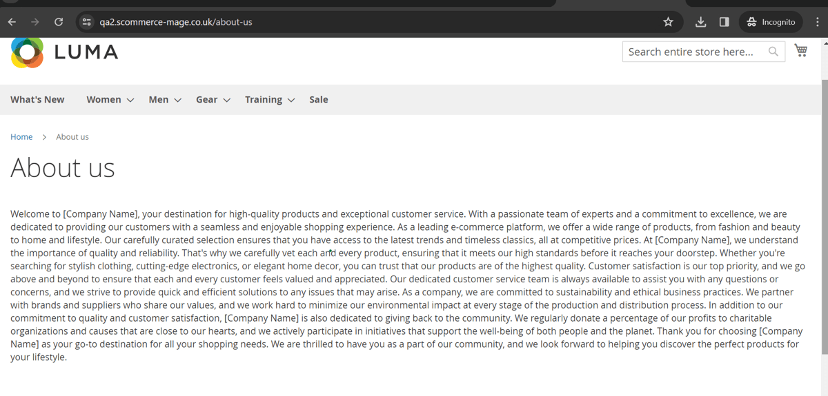Click the Luma logo

coord(64,52)
